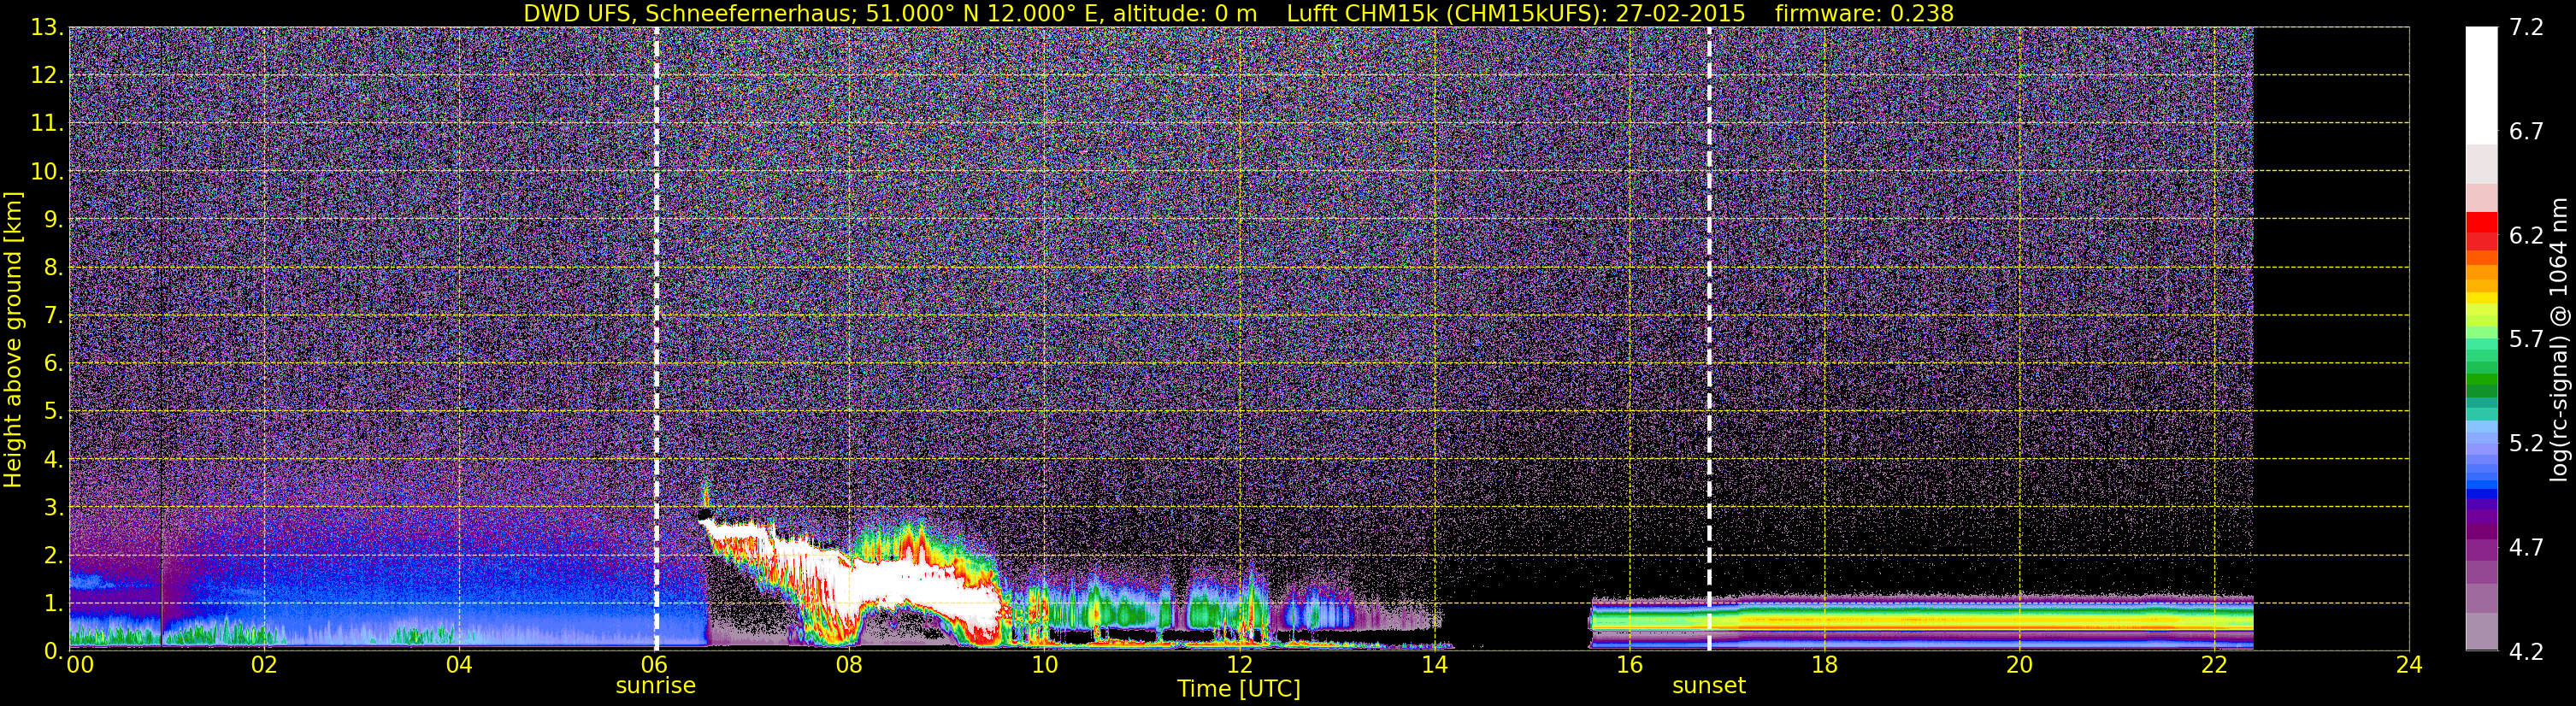Click the x-axis tick label '08'
Screen dimensions: 2576x706
pos(849,665)
